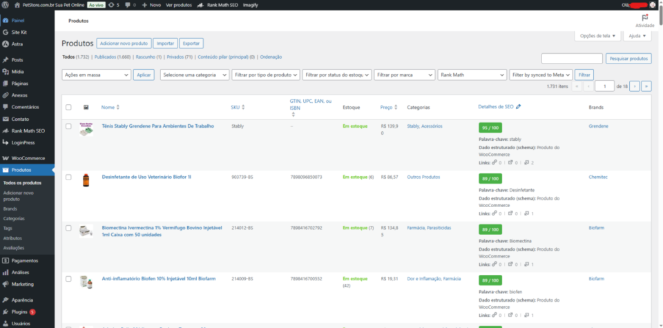The width and height of the screenshot is (663, 328).
Task: Click the Filtrar button
Action: [584, 75]
